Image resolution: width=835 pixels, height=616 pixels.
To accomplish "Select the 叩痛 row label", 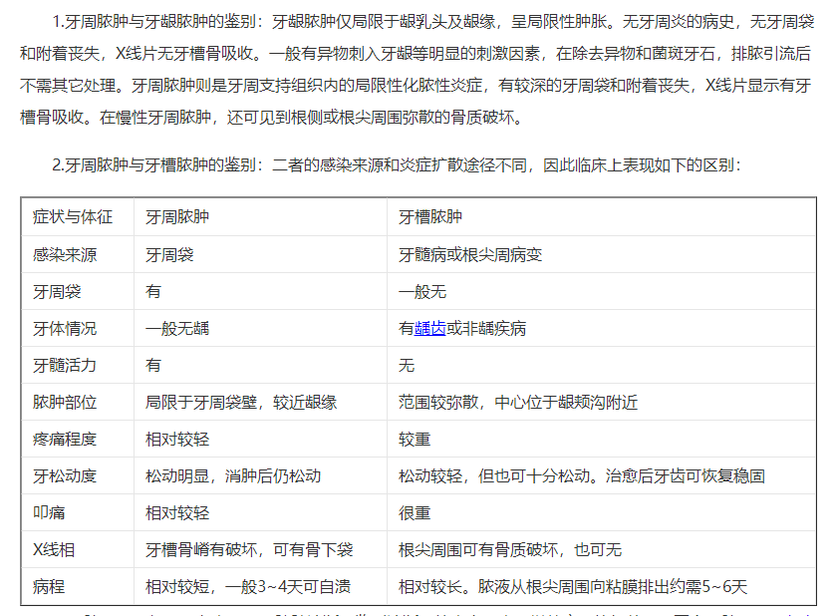I will [49, 512].
